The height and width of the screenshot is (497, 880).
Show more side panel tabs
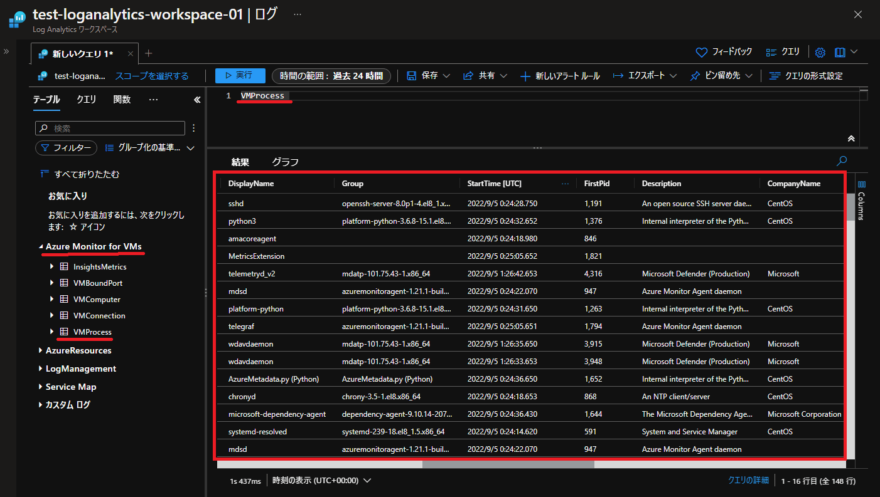pyautogui.click(x=154, y=100)
